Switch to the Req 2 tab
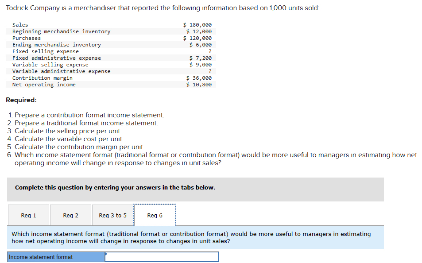 (70, 215)
